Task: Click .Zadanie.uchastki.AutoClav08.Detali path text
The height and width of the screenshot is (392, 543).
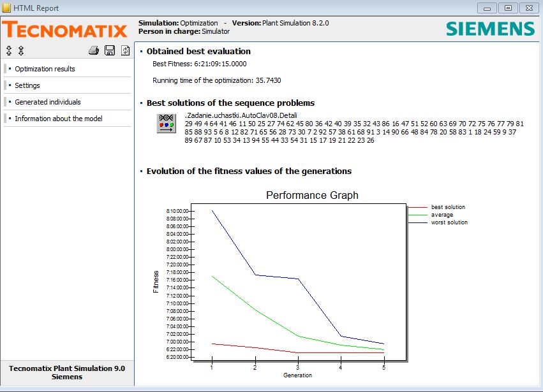Action: click(241, 115)
